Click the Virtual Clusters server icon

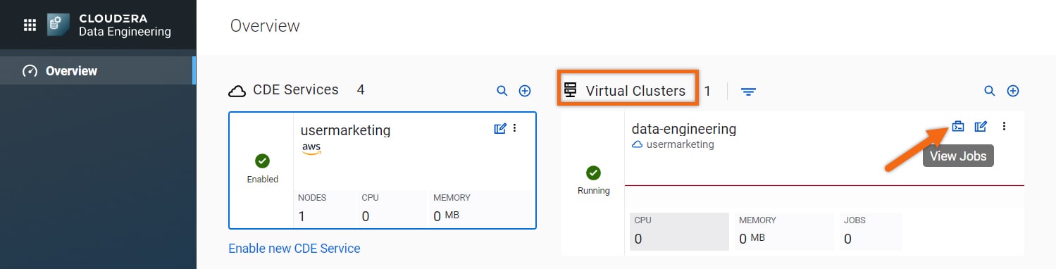(571, 90)
